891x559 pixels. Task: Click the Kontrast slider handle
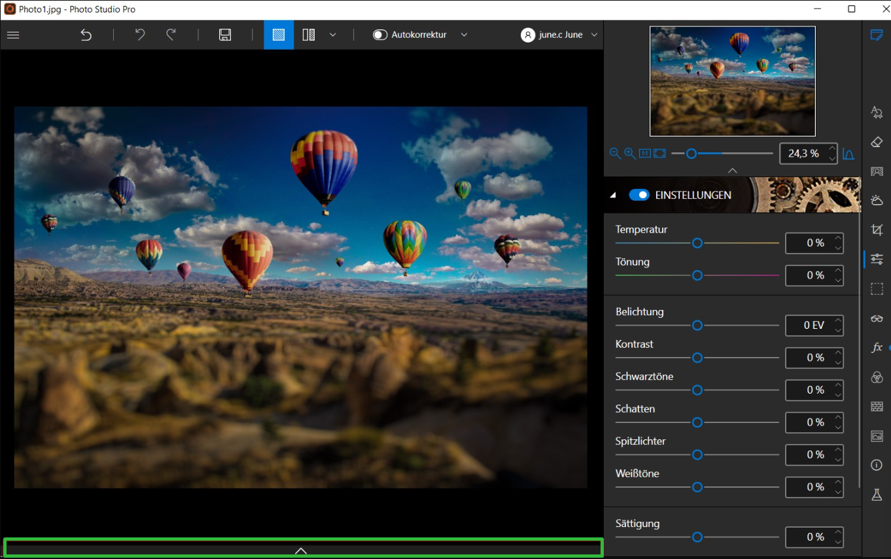pyautogui.click(x=697, y=358)
